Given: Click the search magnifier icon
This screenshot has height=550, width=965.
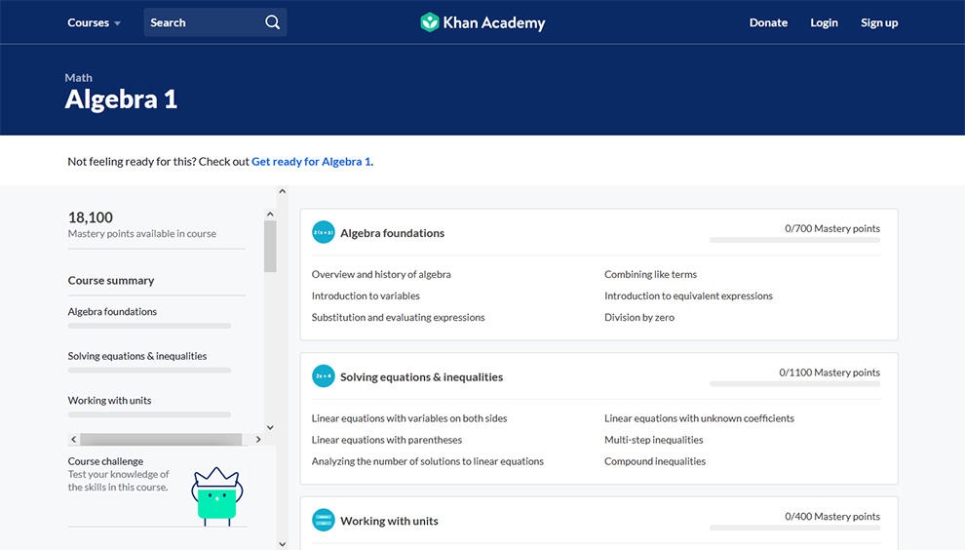Looking at the screenshot, I should [x=272, y=22].
